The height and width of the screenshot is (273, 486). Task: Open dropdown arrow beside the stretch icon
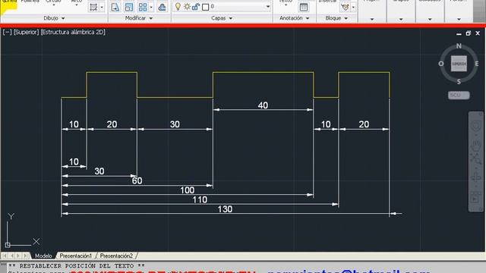[x=102, y=7]
